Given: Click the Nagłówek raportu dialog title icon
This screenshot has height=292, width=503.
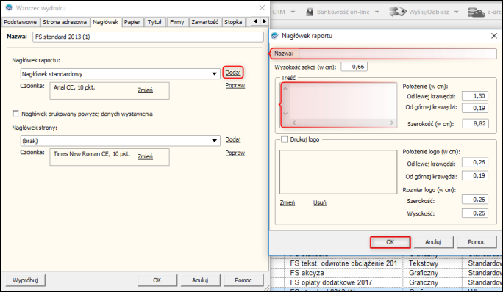Looking at the screenshot, I should (275, 36).
